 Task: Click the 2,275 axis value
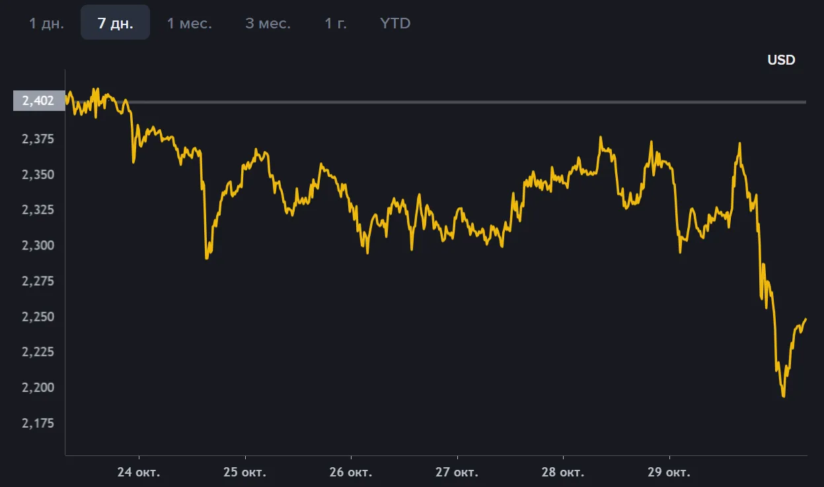(38, 281)
